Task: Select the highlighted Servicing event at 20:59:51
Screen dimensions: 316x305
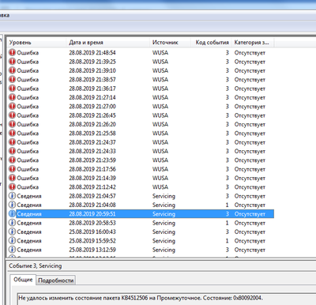Action: (141, 214)
